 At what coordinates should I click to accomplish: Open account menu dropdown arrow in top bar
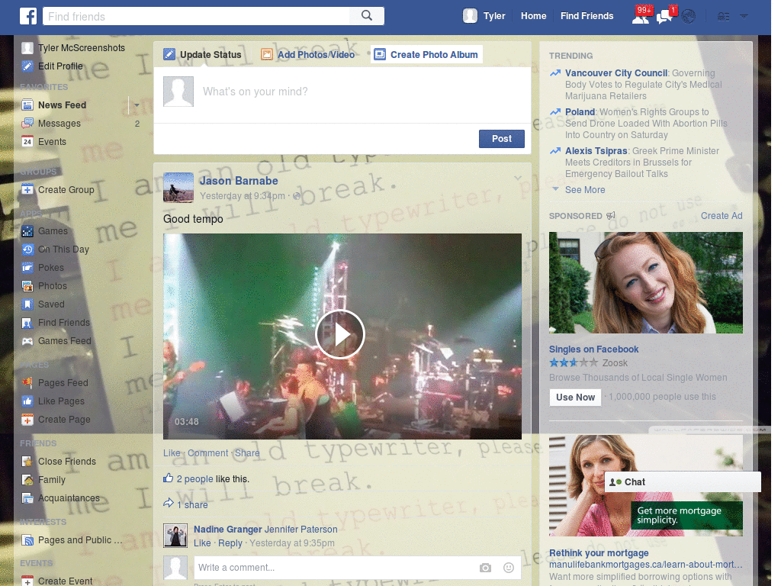point(744,16)
